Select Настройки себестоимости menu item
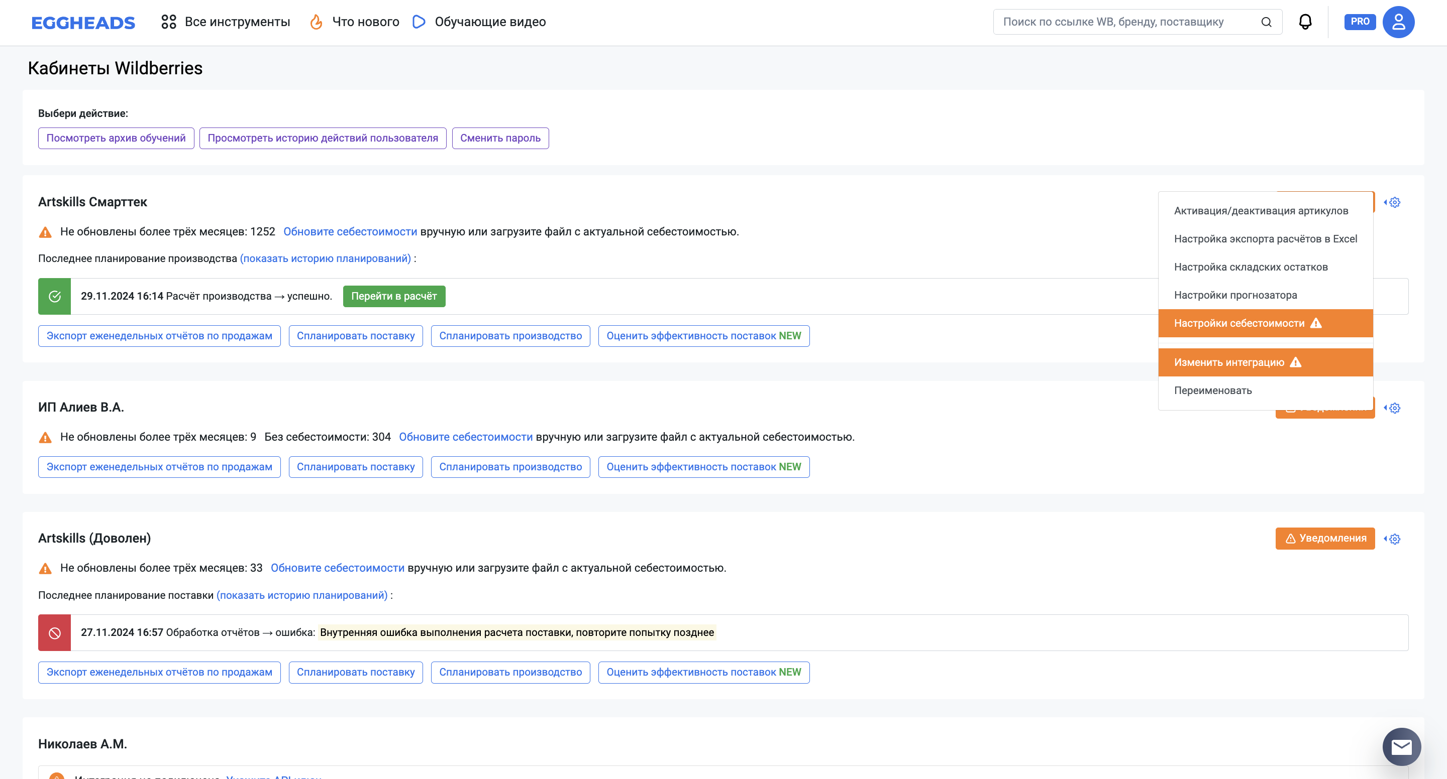Image resolution: width=1447 pixels, height=779 pixels. [1266, 323]
